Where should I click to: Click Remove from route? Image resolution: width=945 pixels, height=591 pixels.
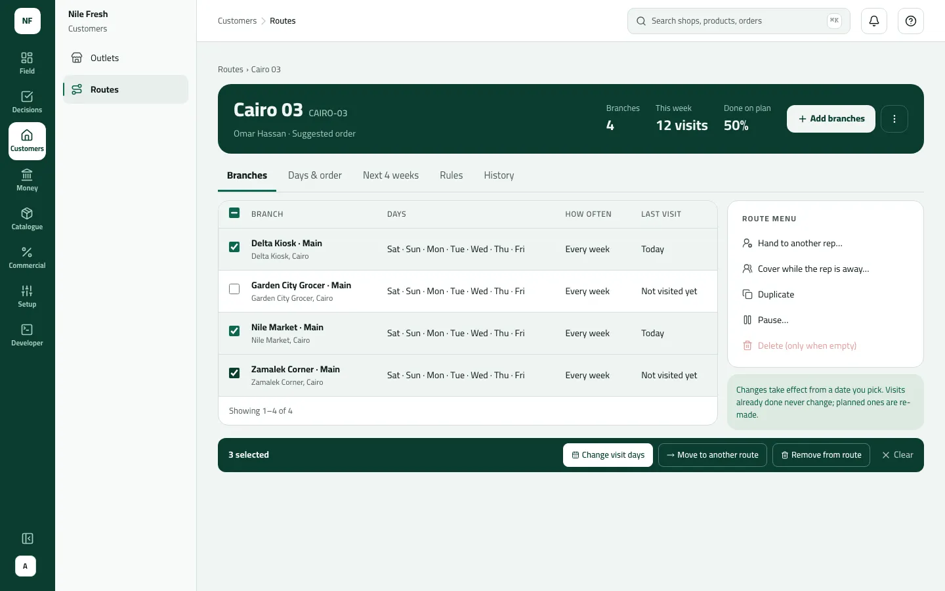click(x=821, y=455)
